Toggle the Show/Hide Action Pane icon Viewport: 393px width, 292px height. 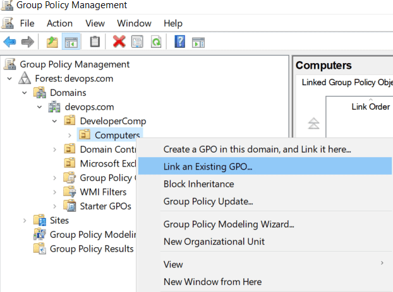(198, 42)
